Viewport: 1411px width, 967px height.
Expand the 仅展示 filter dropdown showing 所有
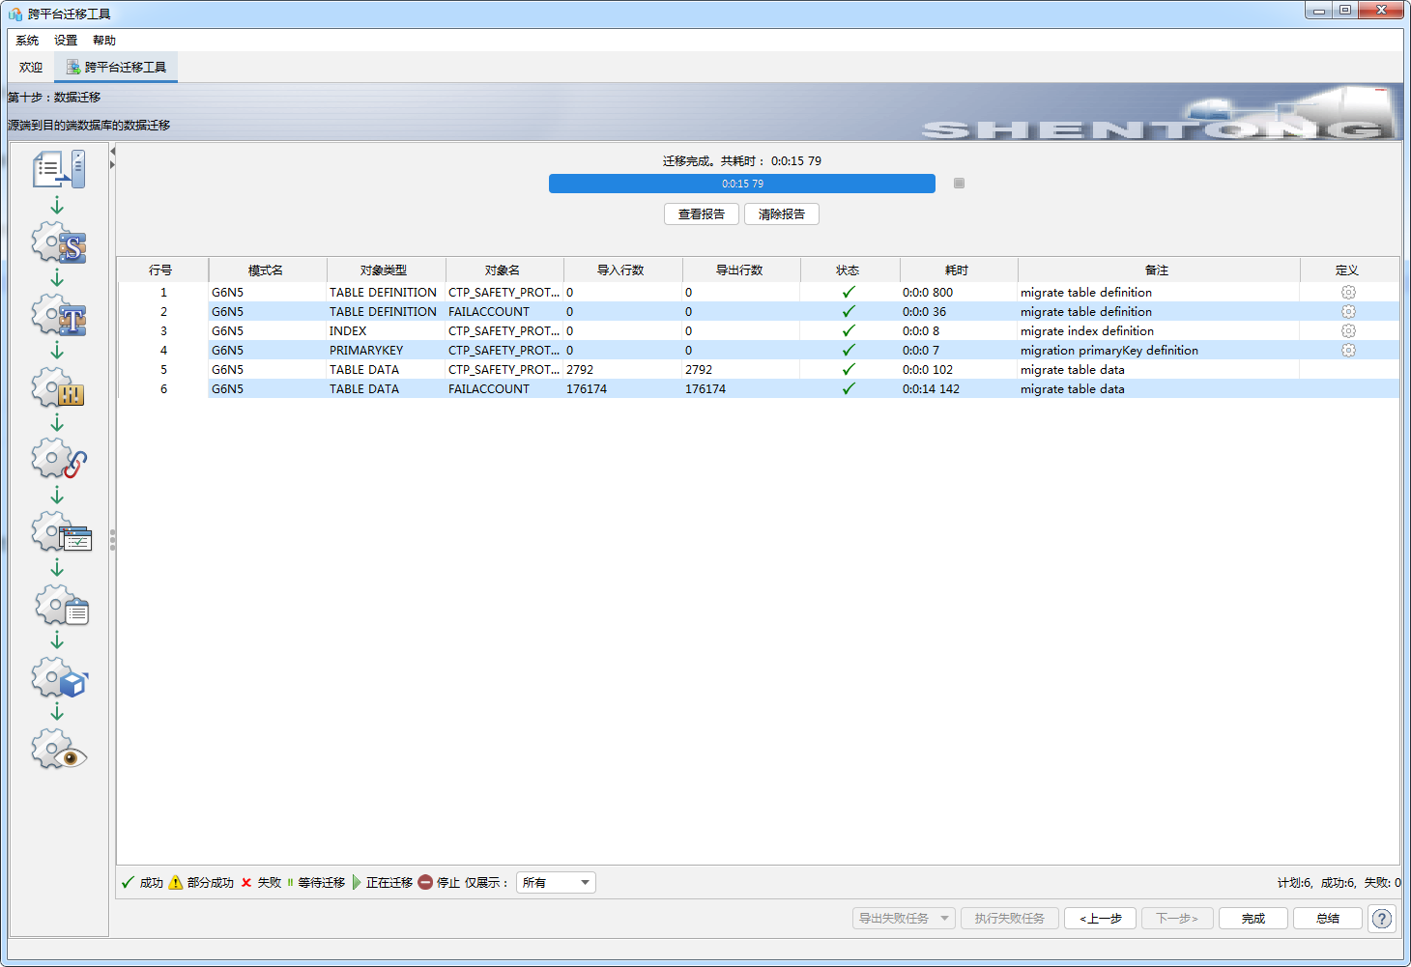[584, 882]
